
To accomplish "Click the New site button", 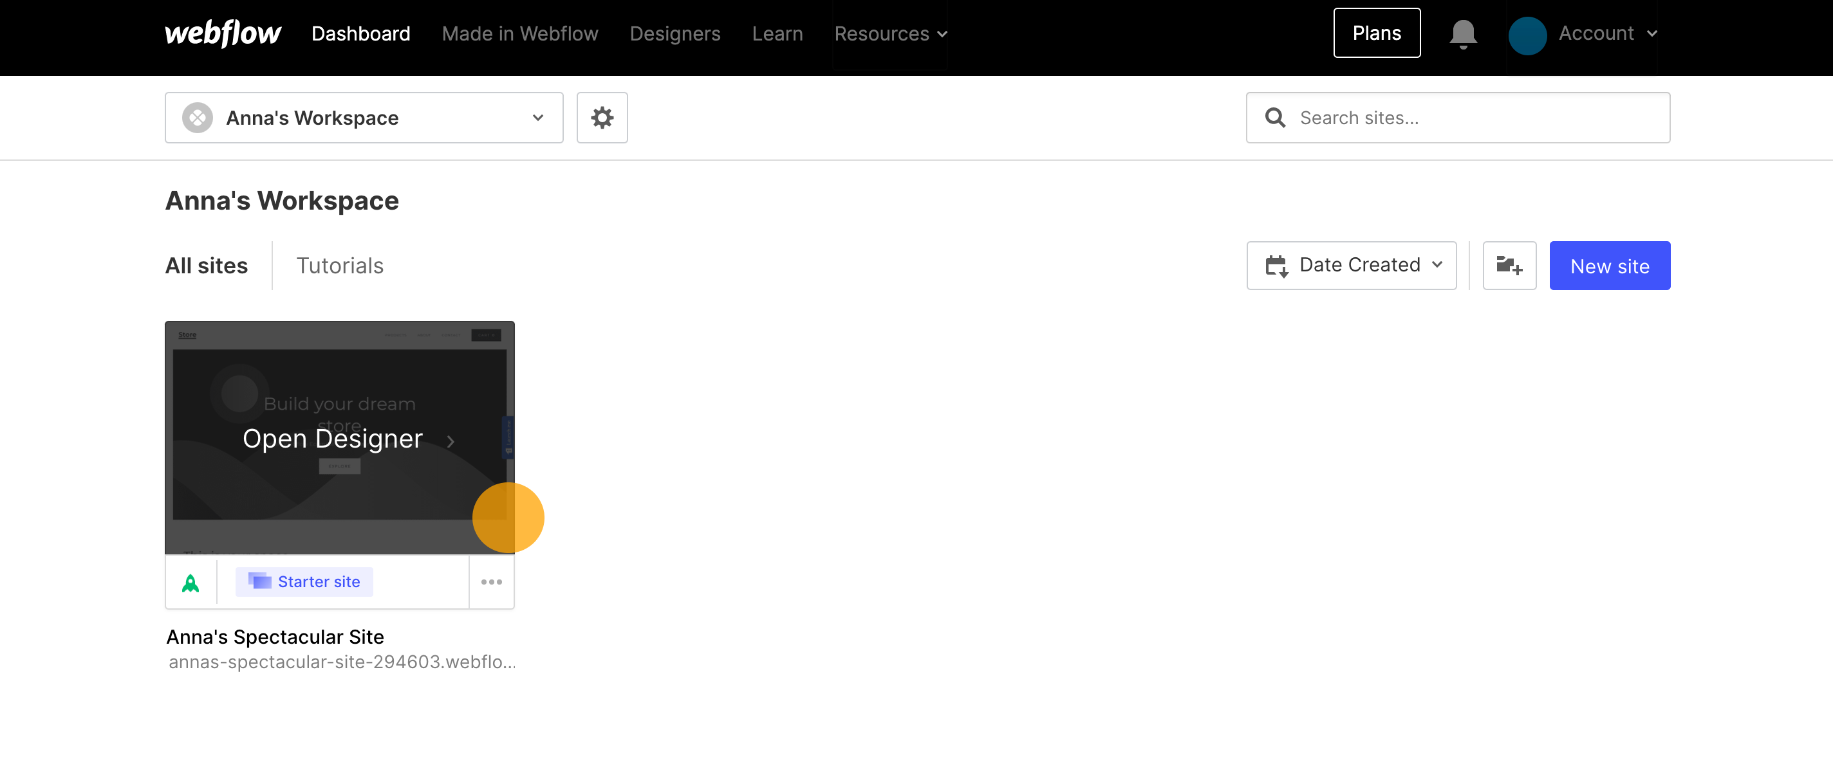I will coord(1610,265).
